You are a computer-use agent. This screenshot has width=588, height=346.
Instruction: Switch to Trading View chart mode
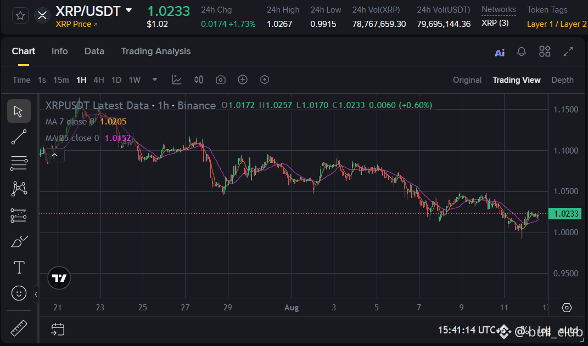click(x=517, y=80)
